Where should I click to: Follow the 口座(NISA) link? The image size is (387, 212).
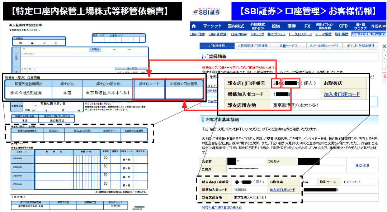239,34
